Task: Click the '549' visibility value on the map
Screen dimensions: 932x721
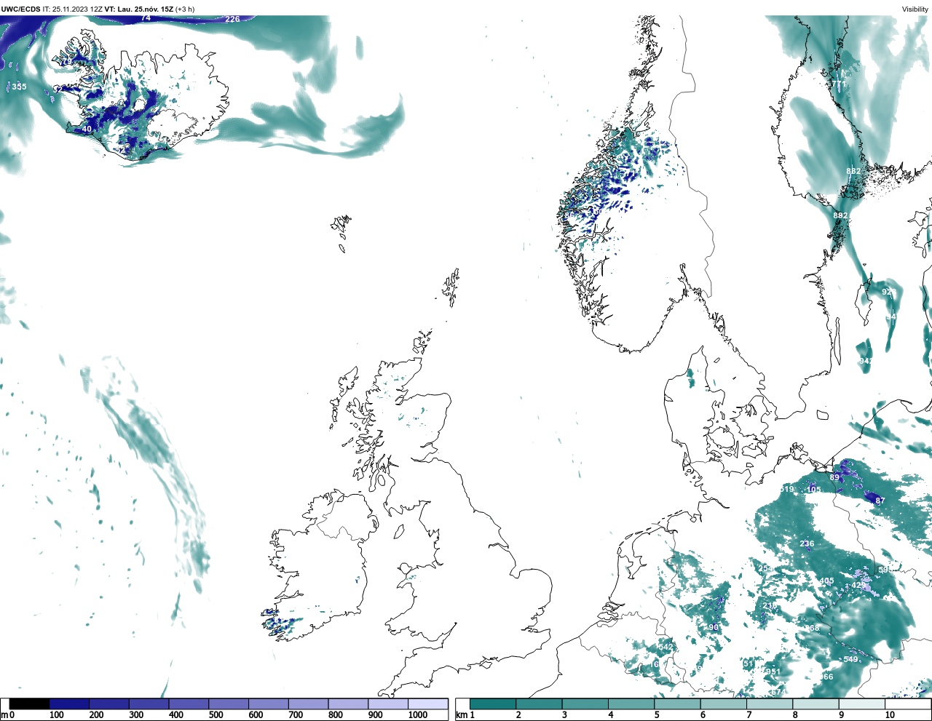Action: [850, 659]
